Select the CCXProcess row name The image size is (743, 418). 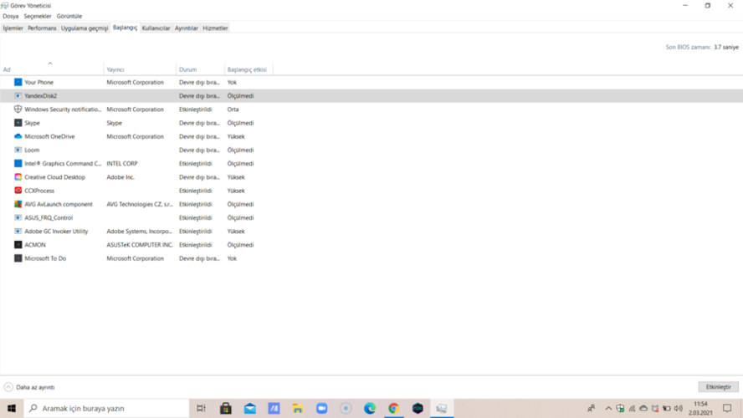(39, 191)
